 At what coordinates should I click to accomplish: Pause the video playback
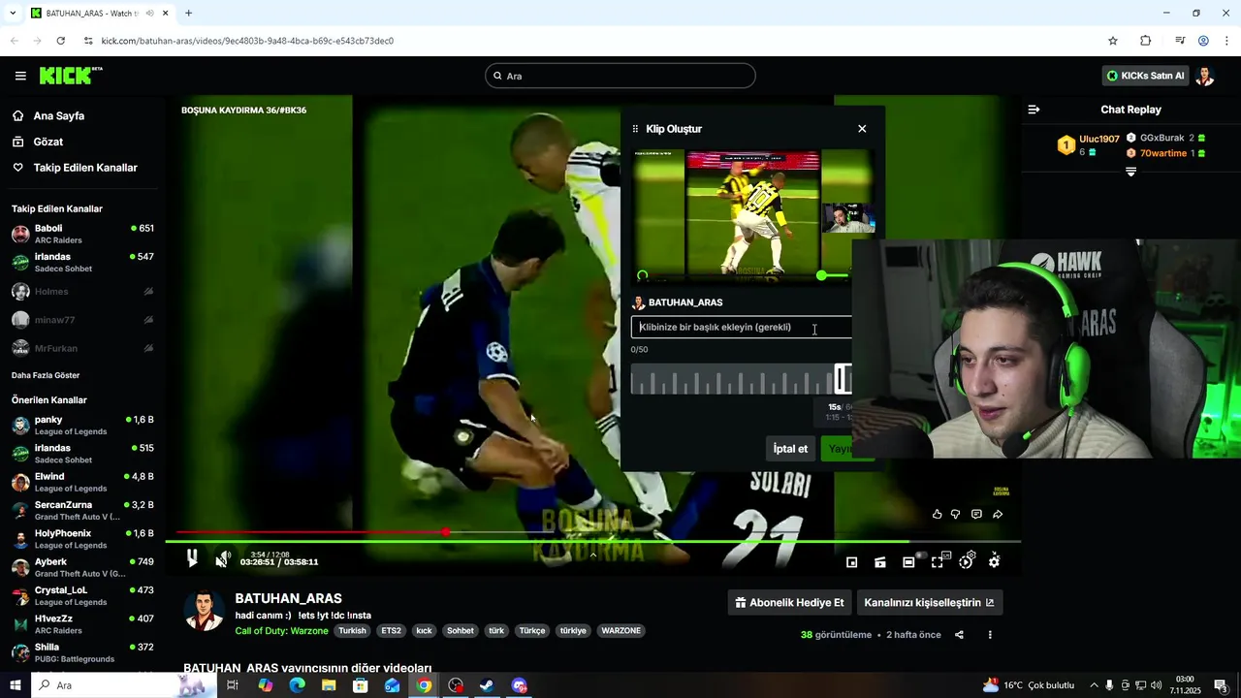(x=192, y=557)
